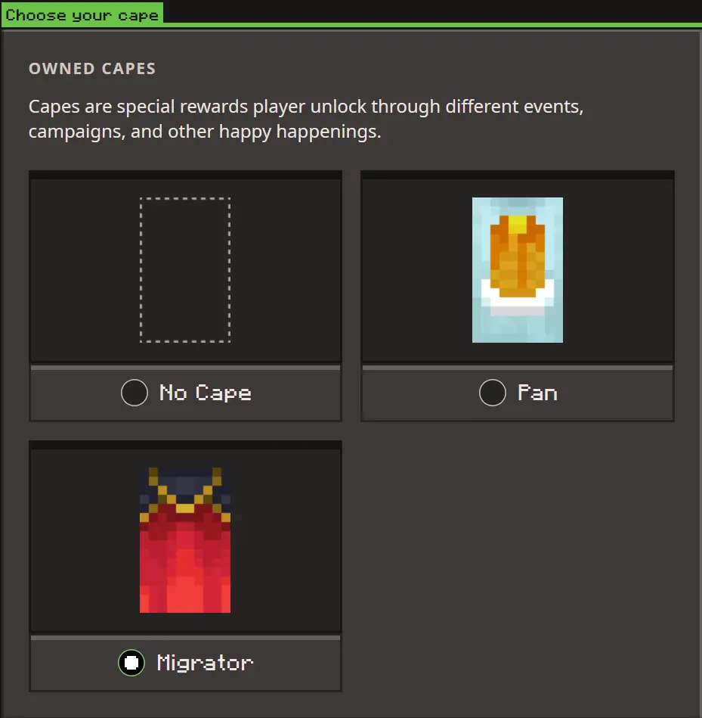Screen dimensions: 702x718
Task: Click the green bar beside the tab
Action: [x=432, y=25]
